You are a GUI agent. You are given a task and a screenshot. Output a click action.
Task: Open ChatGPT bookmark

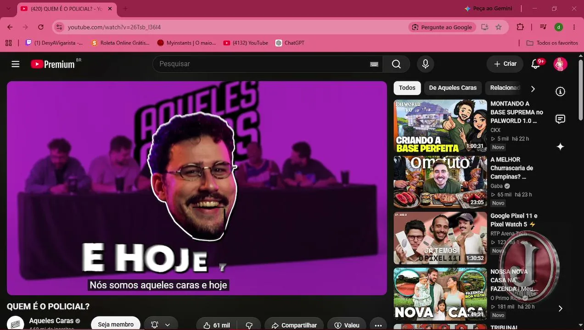tap(290, 43)
